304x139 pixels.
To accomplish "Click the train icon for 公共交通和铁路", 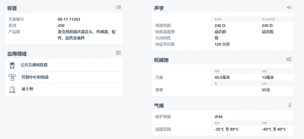I will [12, 65].
